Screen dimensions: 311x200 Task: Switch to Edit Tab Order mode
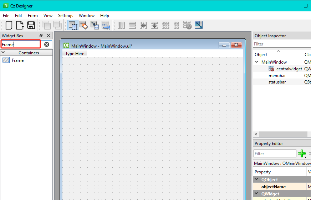point(106,25)
